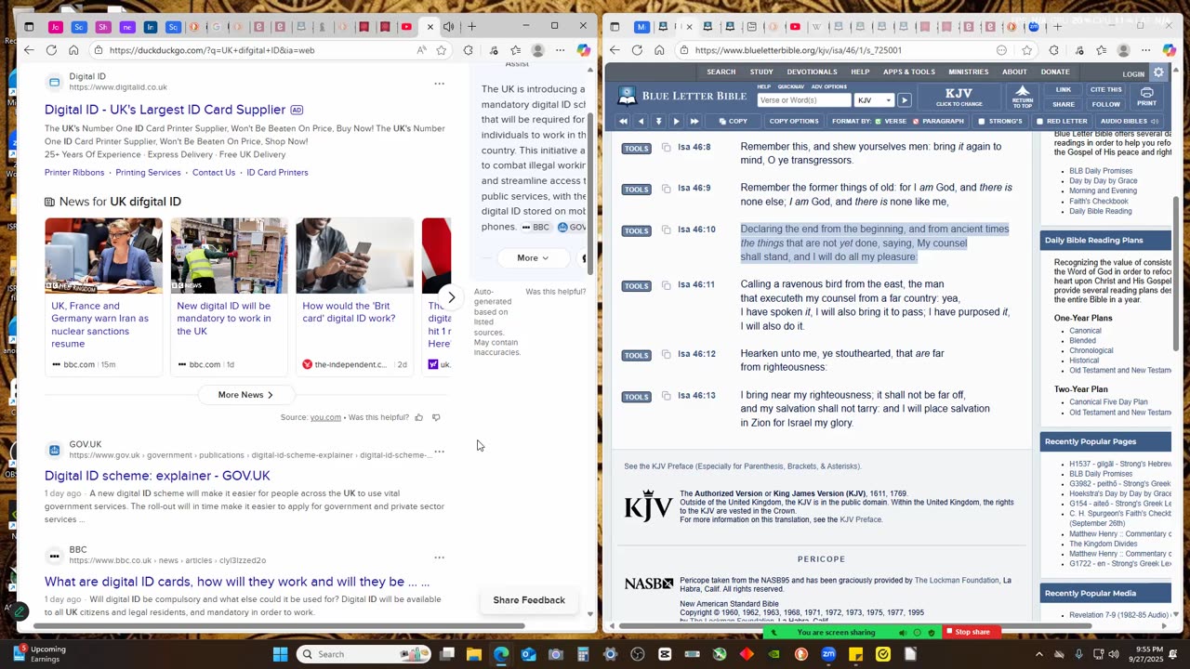Screen dimensions: 1190x669
Task: Open Digital ID scheme explainer GOV.UK link
Action: click(157, 476)
